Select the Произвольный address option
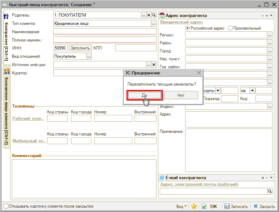Viewport: 279px width, 212px height. [230, 28]
